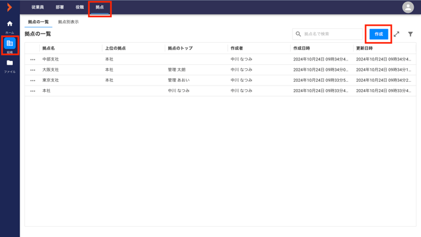Click 本社 parent cell in 中部支社 row
Screen dimensions: 421x237
coord(110,59)
